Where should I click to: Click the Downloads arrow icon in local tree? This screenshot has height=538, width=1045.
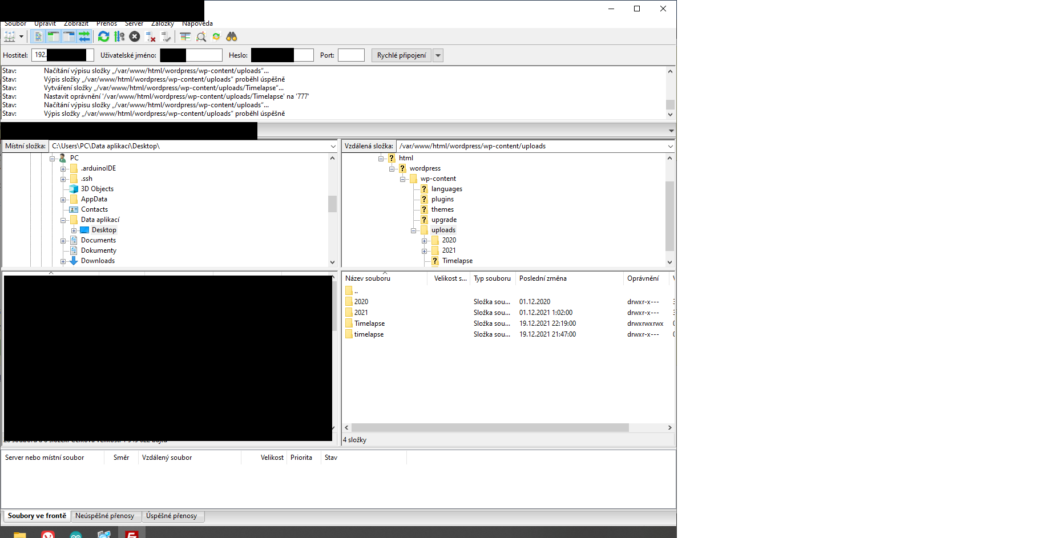[74, 261]
